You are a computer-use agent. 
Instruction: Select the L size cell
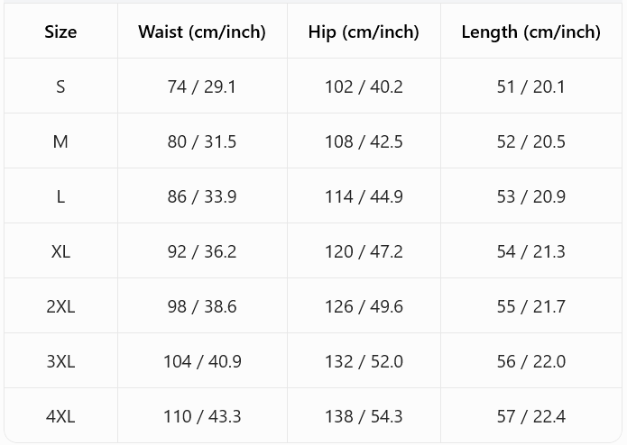tap(60, 196)
